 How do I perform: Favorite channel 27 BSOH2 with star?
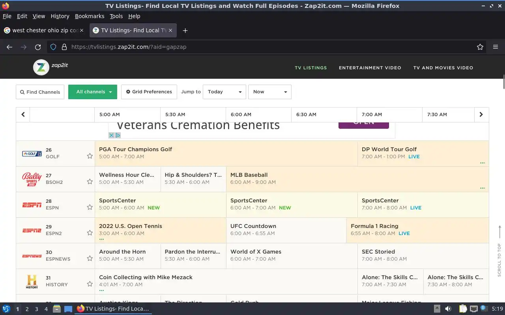tap(90, 182)
